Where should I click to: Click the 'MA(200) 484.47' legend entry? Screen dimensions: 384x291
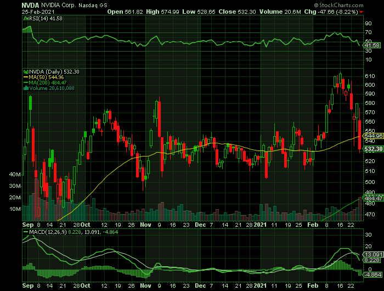[48, 82]
